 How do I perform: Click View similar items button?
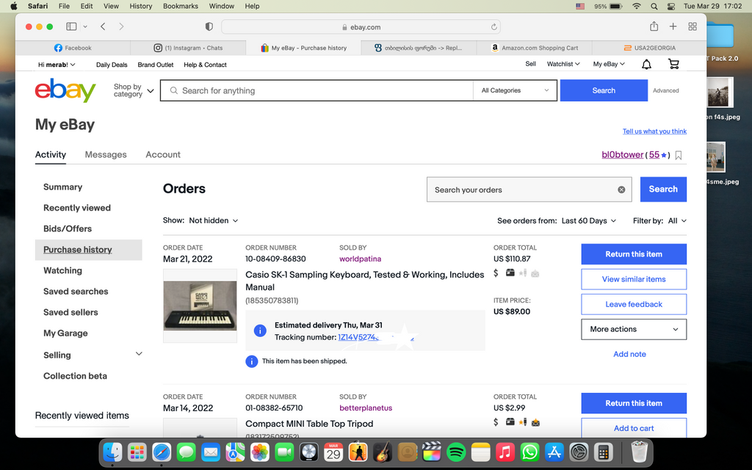[x=634, y=279]
